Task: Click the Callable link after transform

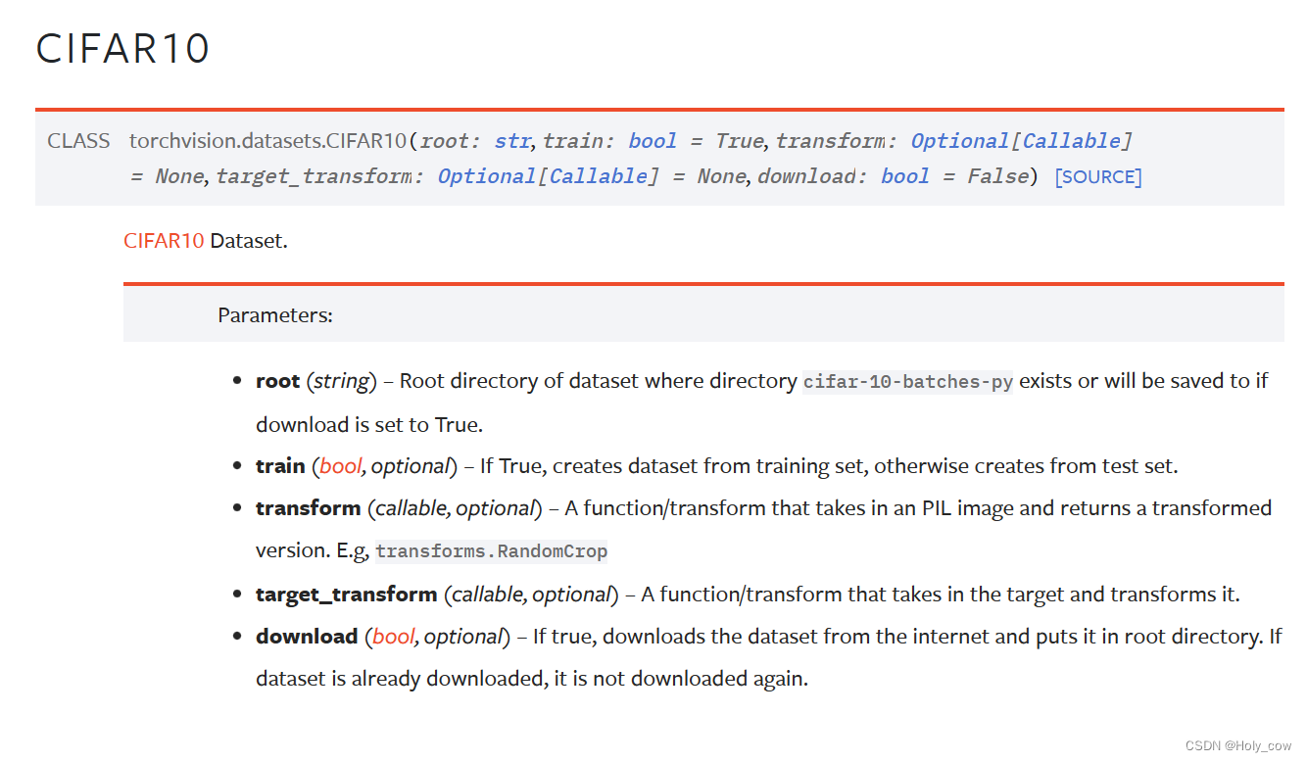Action: click(1072, 141)
